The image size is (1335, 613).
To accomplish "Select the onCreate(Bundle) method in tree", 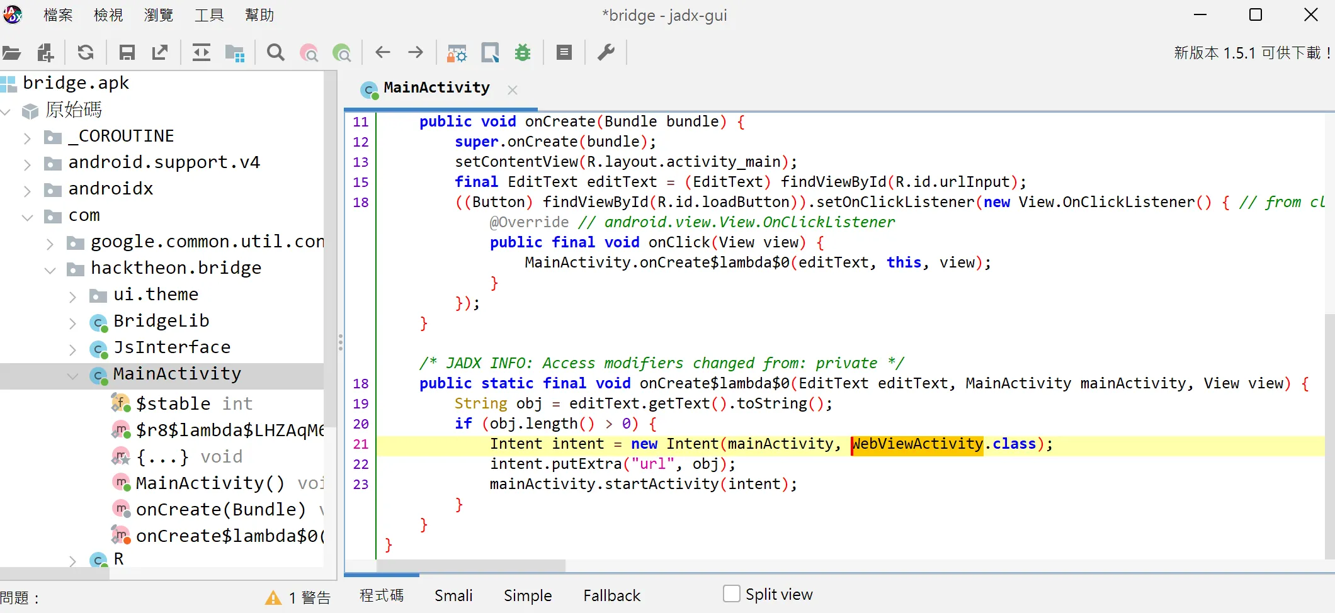I will (229, 509).
